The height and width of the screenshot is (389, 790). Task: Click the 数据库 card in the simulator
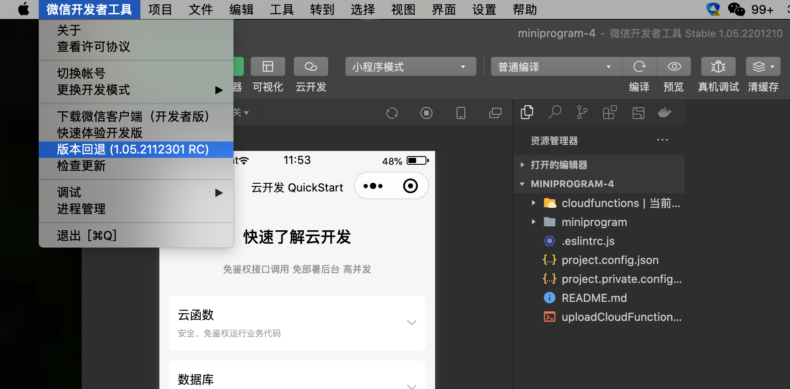point(297,375)
